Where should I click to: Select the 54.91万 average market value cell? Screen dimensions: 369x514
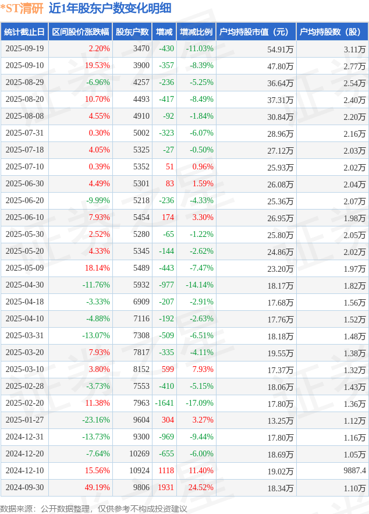pyautogui.click(x=280, y=49)
